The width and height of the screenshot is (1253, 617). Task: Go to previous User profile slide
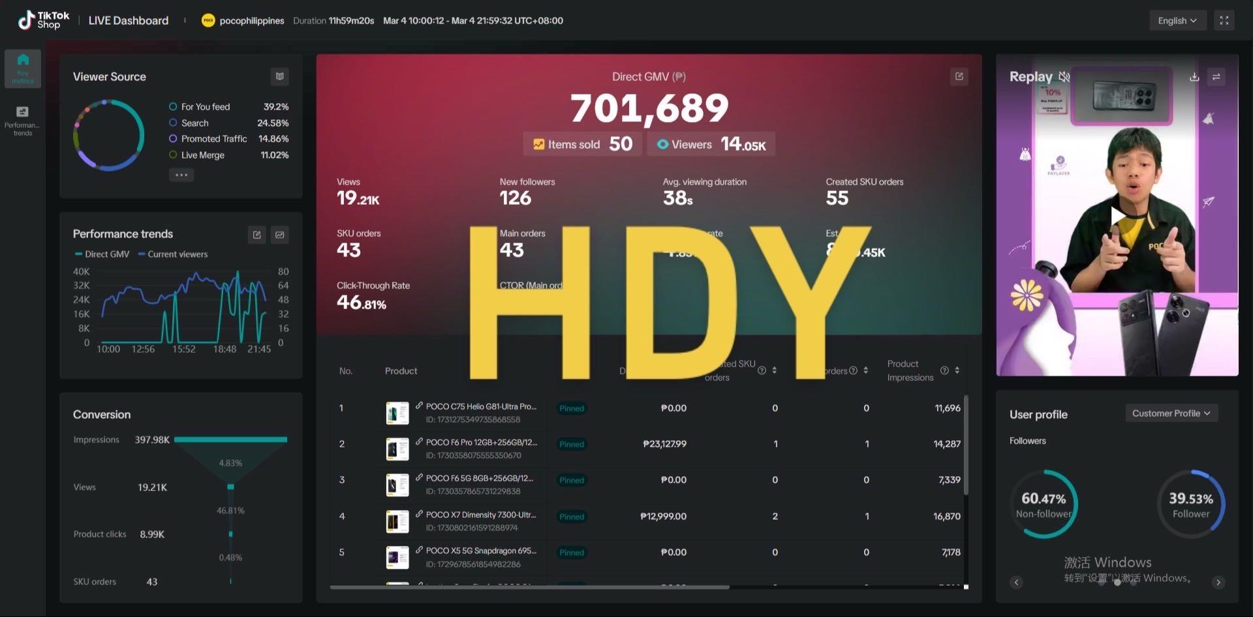1016,582
